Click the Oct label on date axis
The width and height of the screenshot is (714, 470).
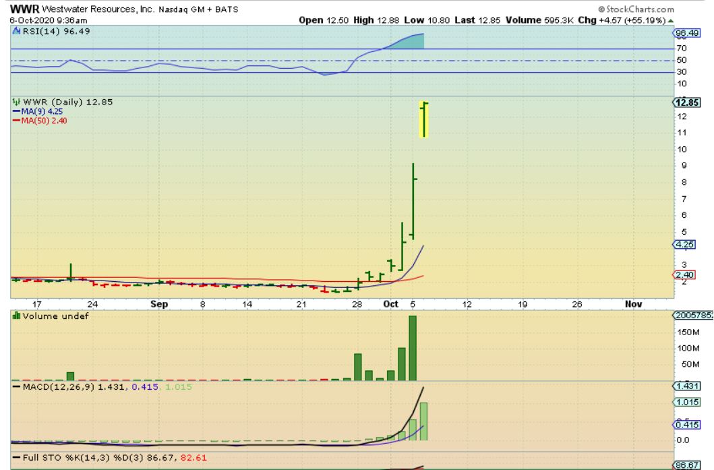click(391, 304)
